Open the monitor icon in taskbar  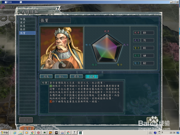(x=44, y=133)
